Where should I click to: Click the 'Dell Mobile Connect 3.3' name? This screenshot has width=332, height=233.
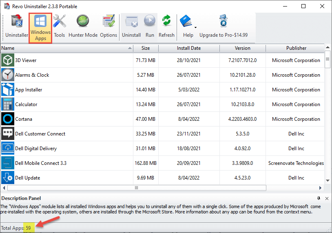41,163
